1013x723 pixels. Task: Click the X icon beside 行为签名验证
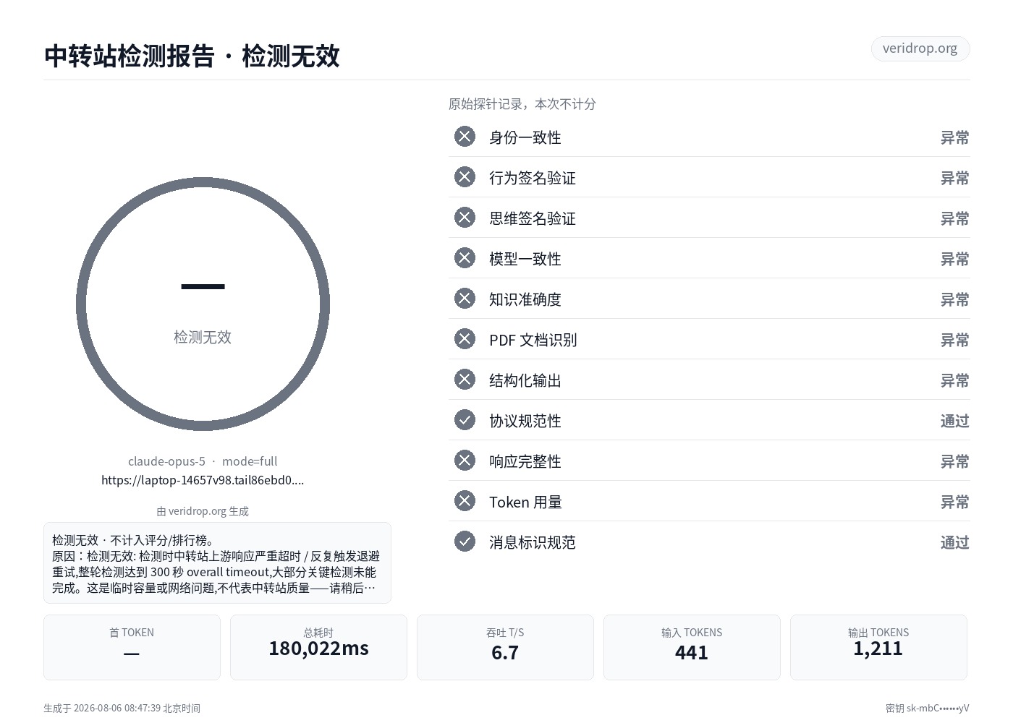pyautogui.click(x=465, y=177)
